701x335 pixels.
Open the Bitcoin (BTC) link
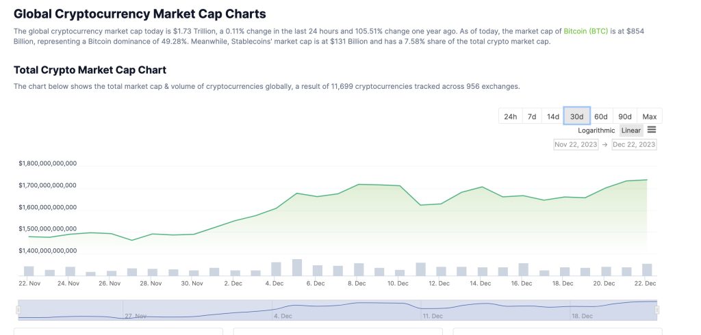[585, 31]
